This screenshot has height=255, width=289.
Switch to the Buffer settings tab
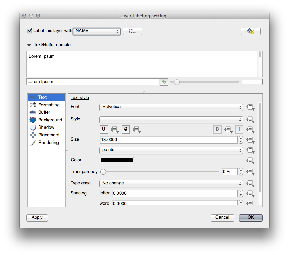click(44, 112)
